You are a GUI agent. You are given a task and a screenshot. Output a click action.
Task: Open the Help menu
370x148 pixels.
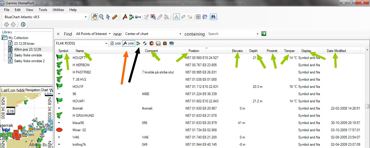(73, 10)
